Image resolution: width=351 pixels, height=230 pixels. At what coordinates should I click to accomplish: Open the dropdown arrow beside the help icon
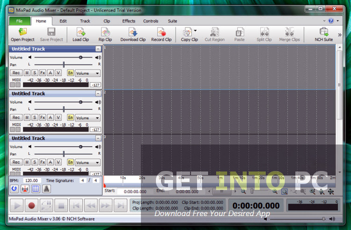(x=337, y=21)
